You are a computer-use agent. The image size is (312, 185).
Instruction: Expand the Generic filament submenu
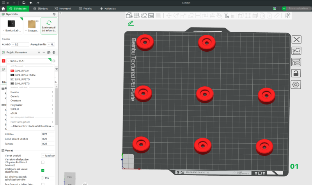(x=31, y=96)
